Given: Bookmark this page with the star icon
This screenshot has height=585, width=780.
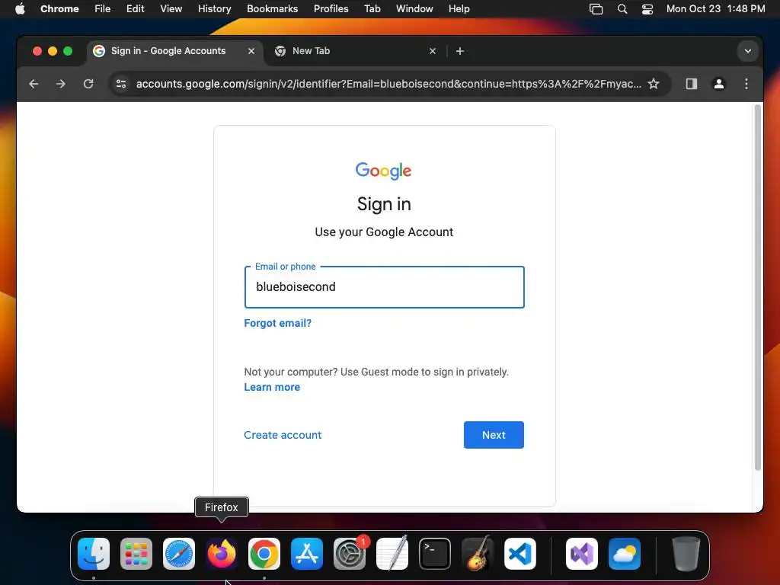Looking at the screenshot, I should (653, 84).
